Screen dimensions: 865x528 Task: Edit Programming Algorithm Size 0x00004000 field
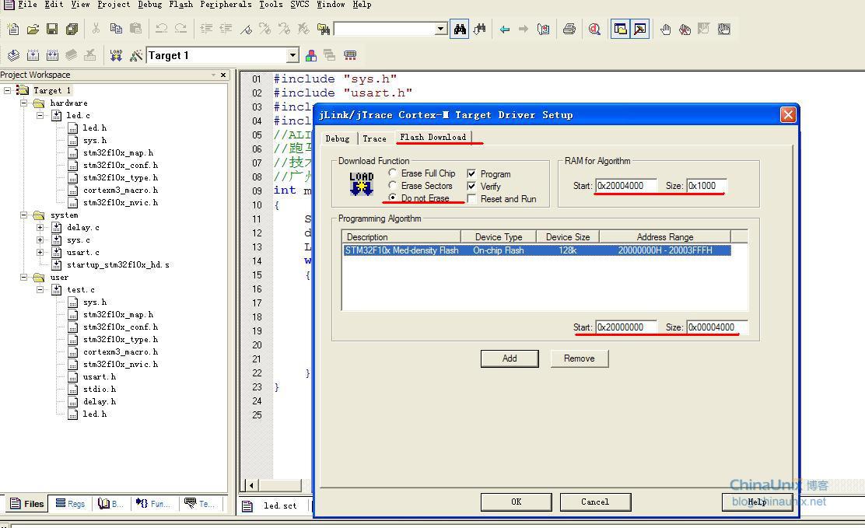point(717,327)
